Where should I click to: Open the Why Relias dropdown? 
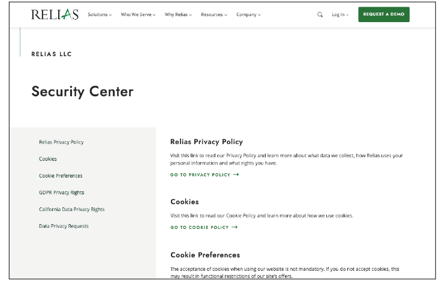[x=178, y=14]
